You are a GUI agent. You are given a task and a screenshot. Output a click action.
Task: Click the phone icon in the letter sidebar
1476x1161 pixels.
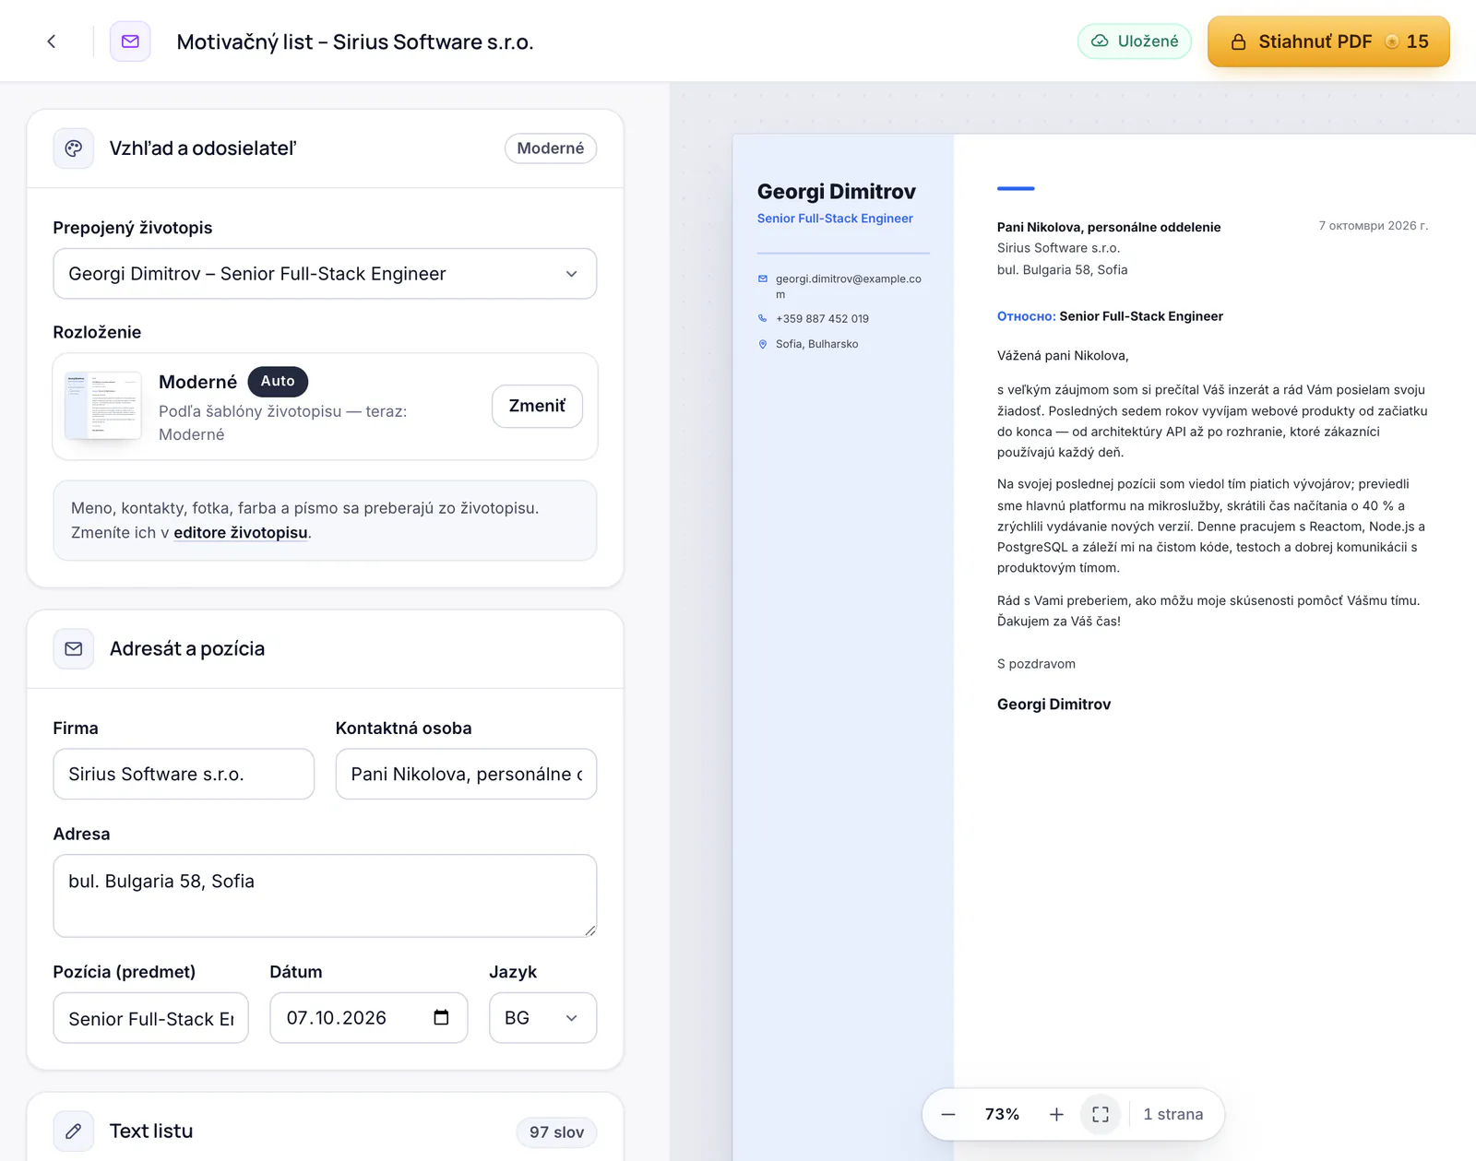pos(763,318)
